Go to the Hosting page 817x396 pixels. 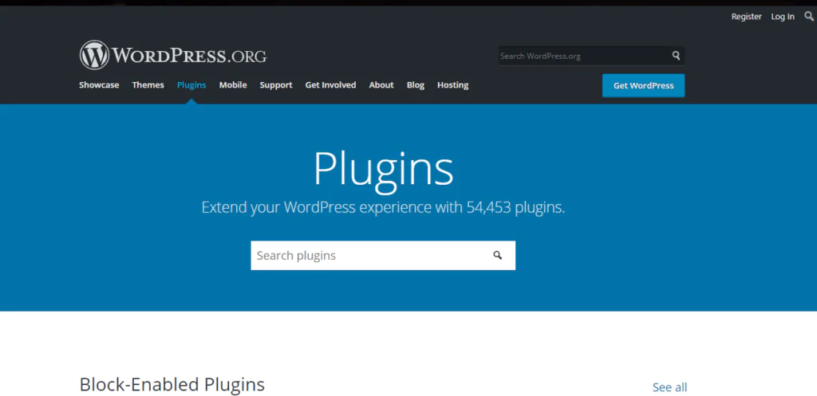tap(453, 84)
